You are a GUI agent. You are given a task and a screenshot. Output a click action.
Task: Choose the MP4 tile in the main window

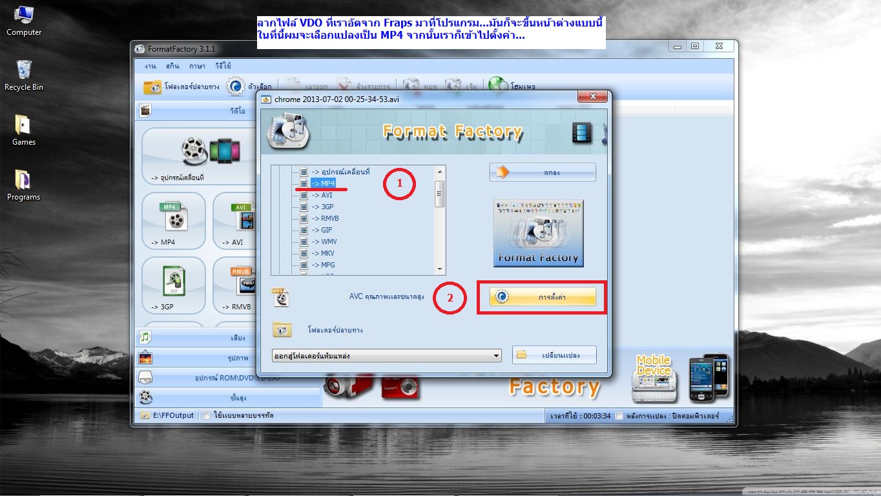174,220
